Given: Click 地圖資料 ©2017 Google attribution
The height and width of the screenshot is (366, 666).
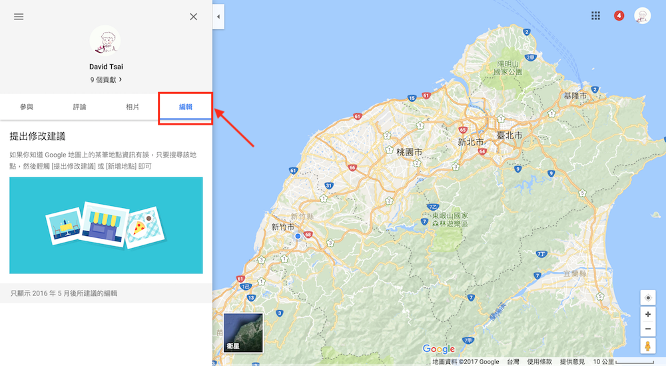Looking at the screenshot, I should [466, 362].
